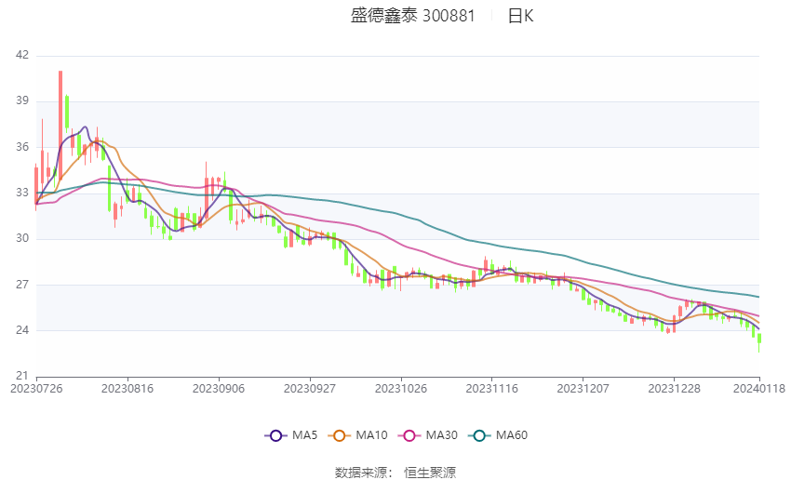Click the y-axis value 39

tap(22, 100)
